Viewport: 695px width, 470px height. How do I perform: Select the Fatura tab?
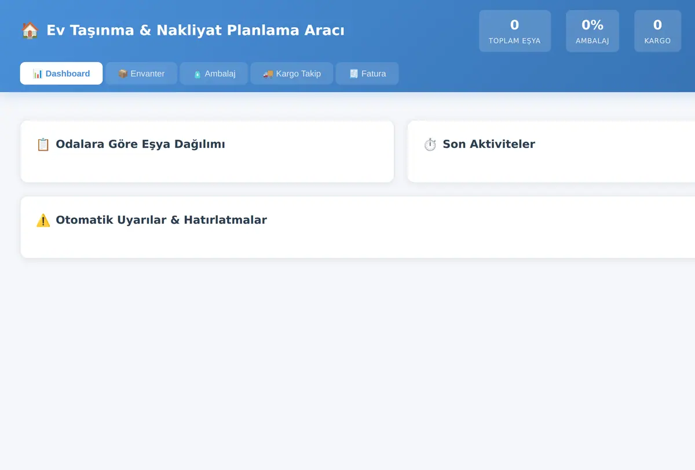coord(367,74)
